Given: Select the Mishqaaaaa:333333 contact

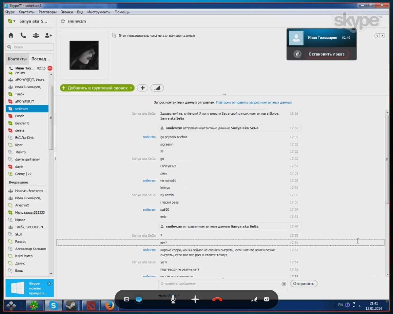Looking at the screenshot, I should (27, 213).
